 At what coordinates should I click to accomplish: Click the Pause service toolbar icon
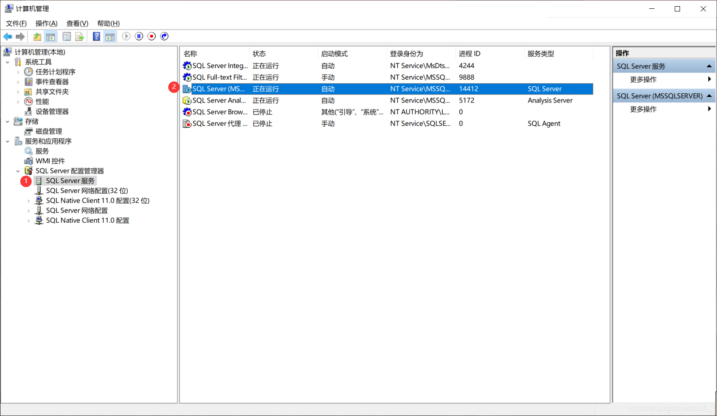139,36
